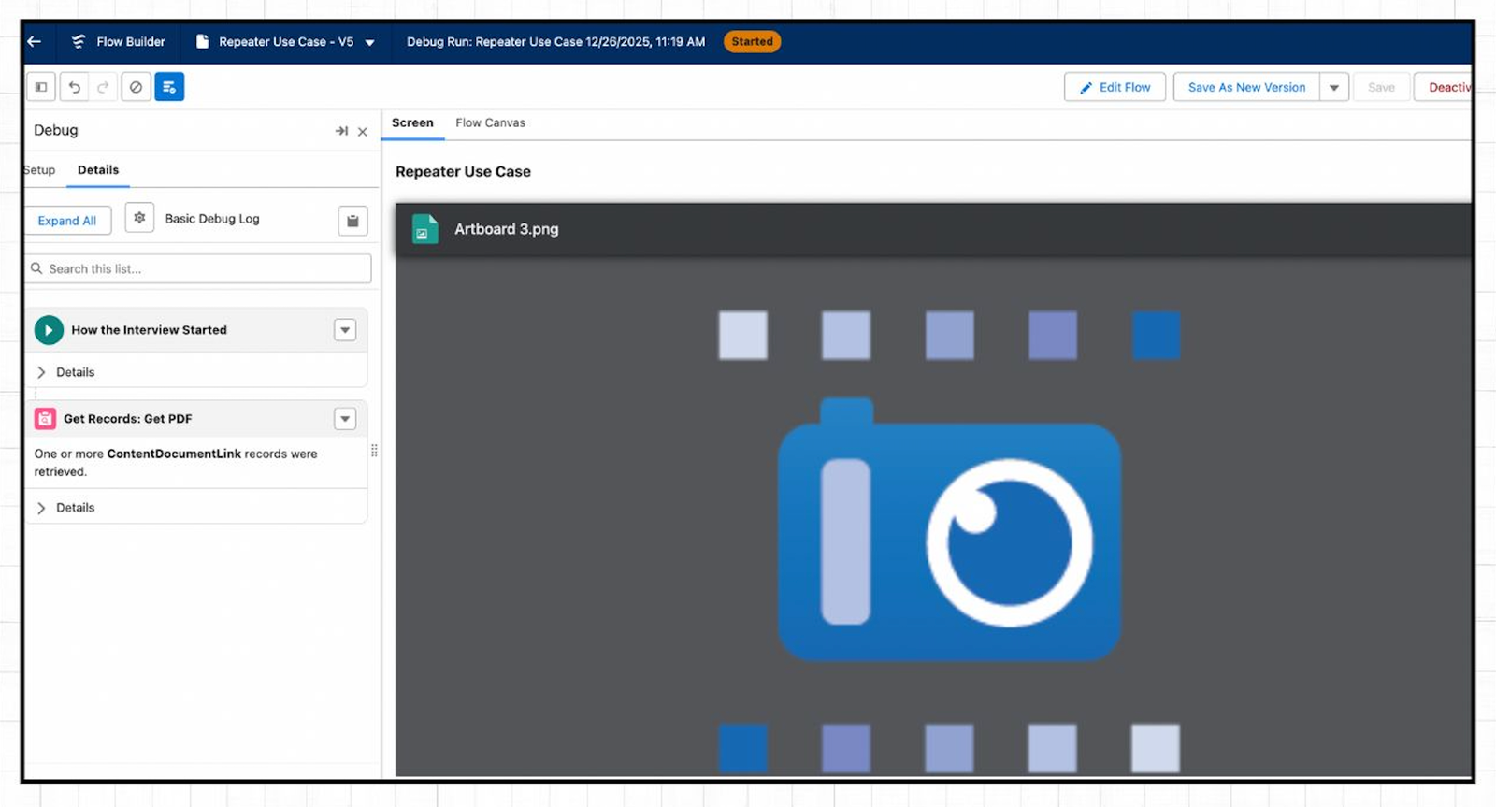1496x807 pixels.
Task: Switch to the Flow Canvas tab
Action: click(x=490, y=122)
